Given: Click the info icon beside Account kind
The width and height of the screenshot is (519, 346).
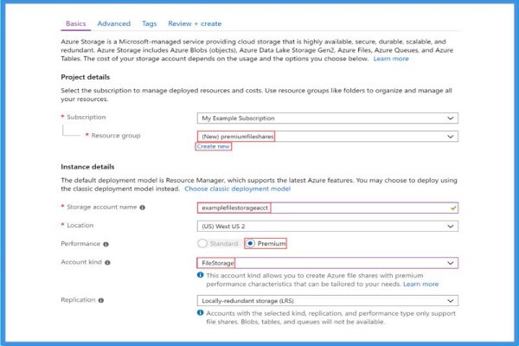Looking at the screenshot, I should click(x=107, y=263).
